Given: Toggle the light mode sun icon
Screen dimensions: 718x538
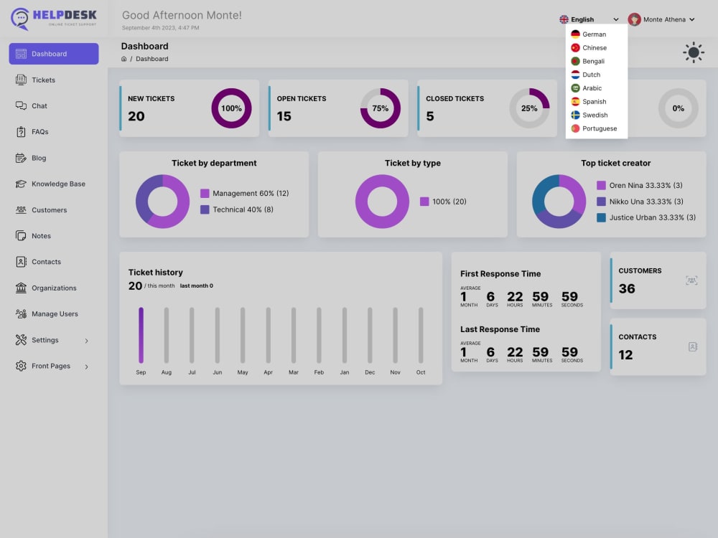Looking at the screenshot, I should coord(694,52).
